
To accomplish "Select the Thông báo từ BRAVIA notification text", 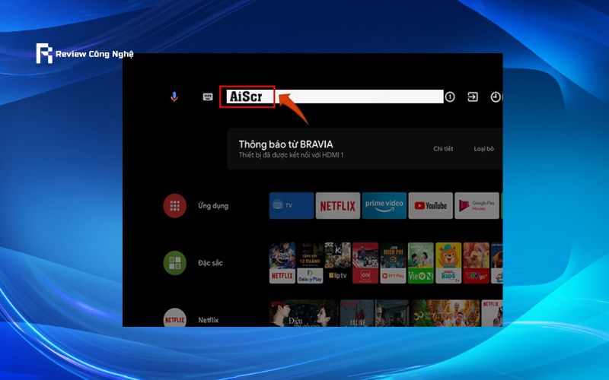I will point(286,144).
